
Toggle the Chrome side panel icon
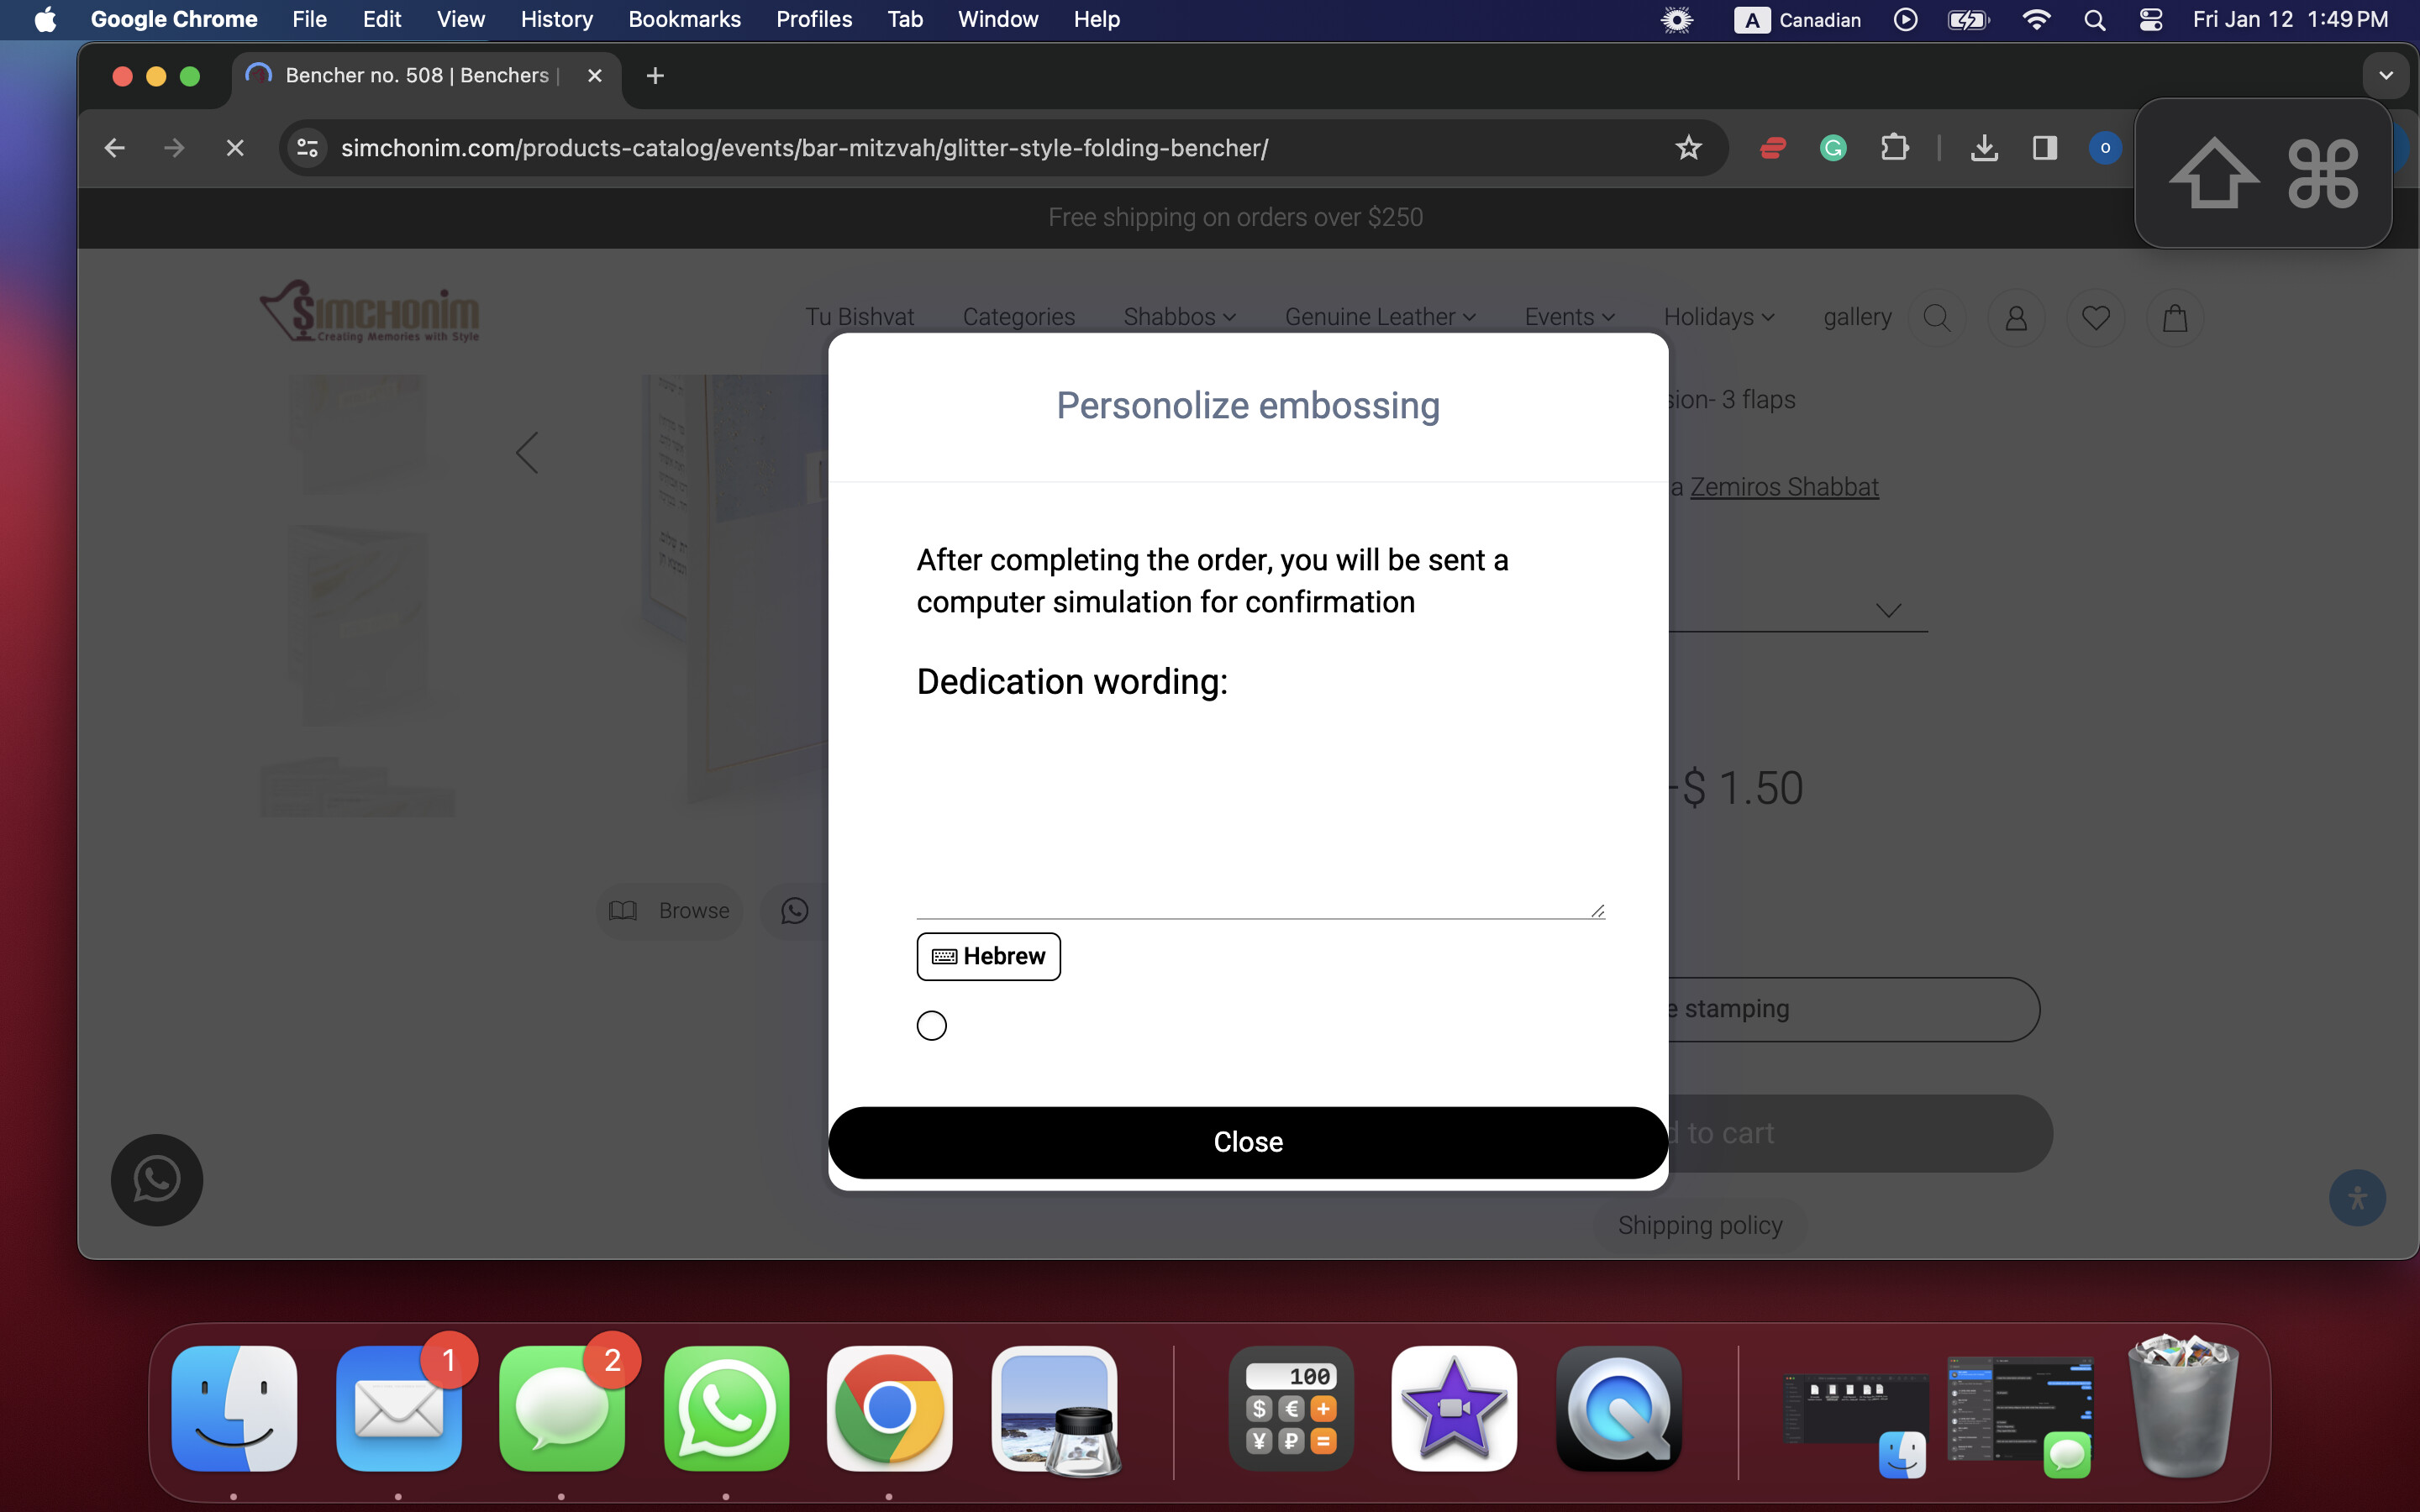point(2044,148)
